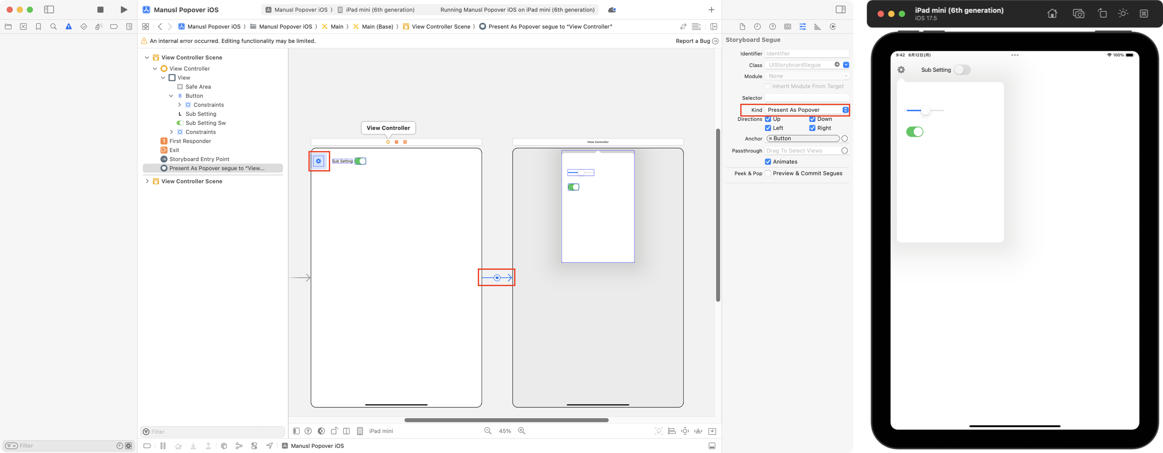Open the Library with plus button

coord(711,10)
